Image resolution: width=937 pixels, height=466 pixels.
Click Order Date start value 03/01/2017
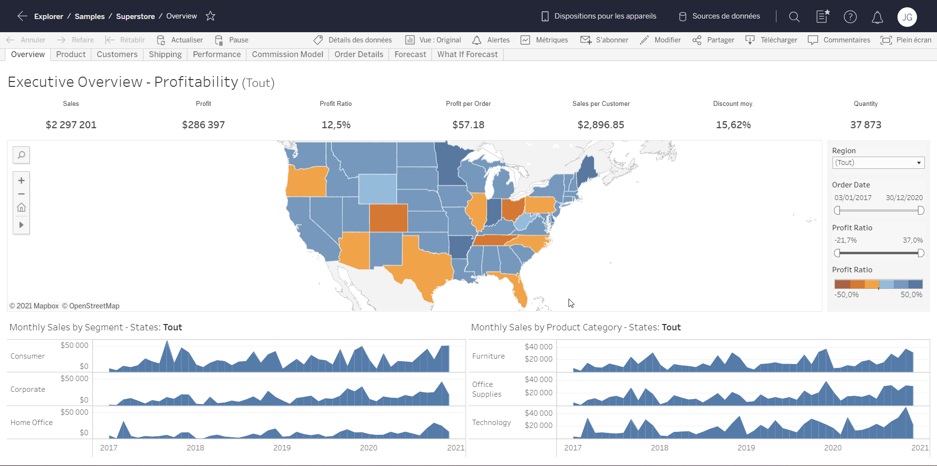853,198
